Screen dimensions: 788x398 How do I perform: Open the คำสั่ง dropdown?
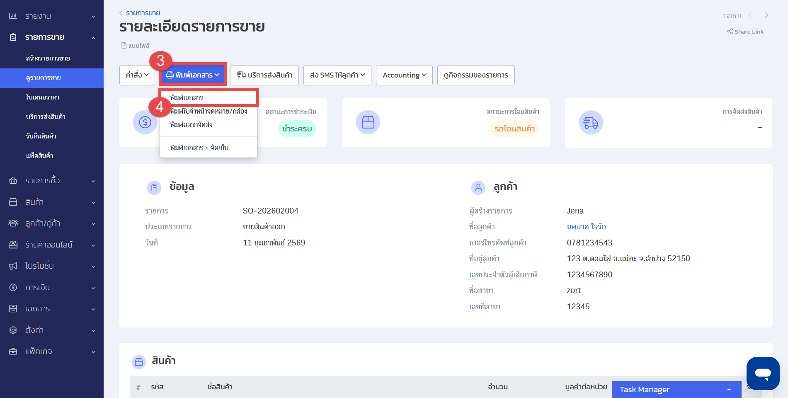click(x=137, y=75)
